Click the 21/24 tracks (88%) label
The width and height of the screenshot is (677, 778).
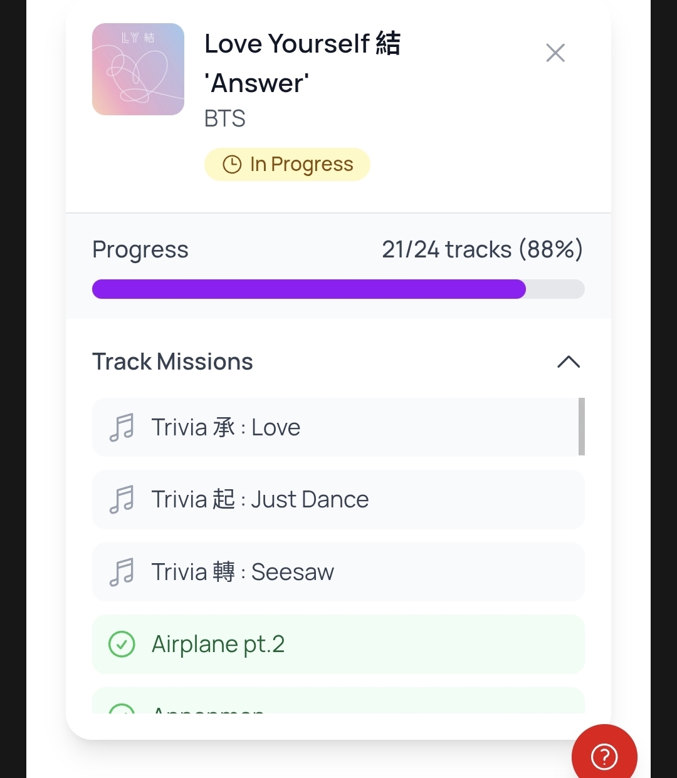482,249
